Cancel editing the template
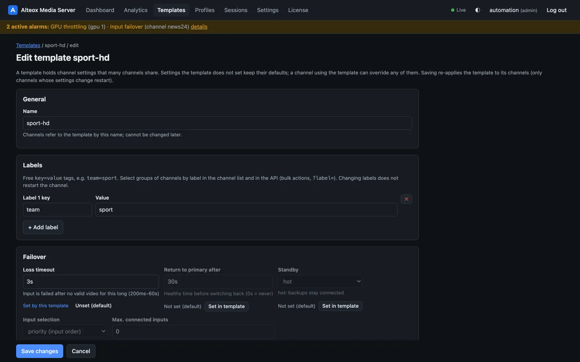Image resolution: width=580 pixels, height=362 pixels. (x=81, y=351)
